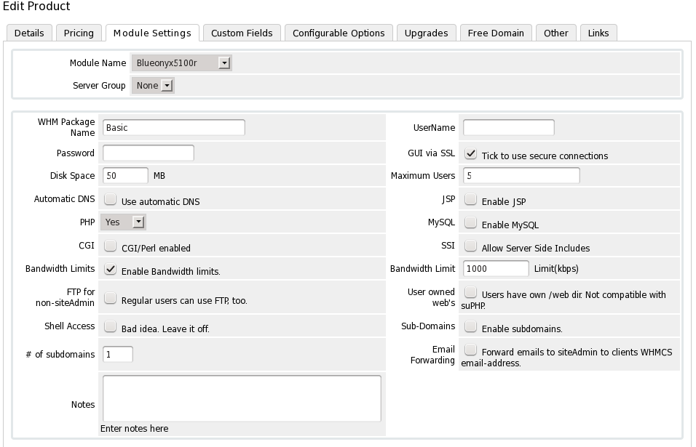This screenshot has width=696, height=447.
Task: Enable MySQL checkbox
Action: (x=470, y=223)
